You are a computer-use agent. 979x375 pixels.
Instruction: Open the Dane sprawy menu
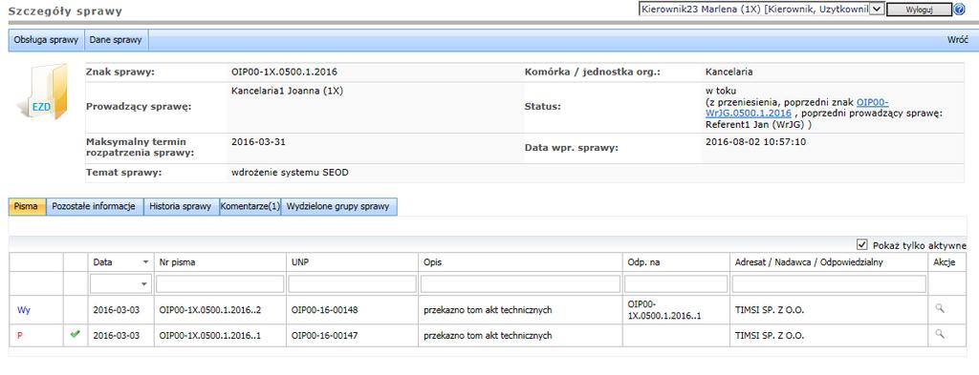pos(116,40)
